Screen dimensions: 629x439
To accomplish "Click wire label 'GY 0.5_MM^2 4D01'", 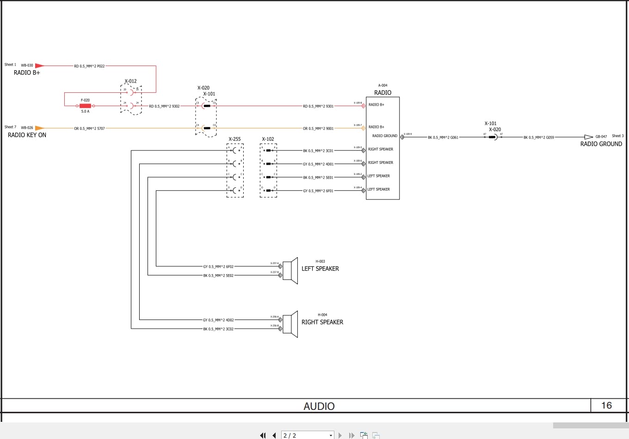I will tap(318, 164).
